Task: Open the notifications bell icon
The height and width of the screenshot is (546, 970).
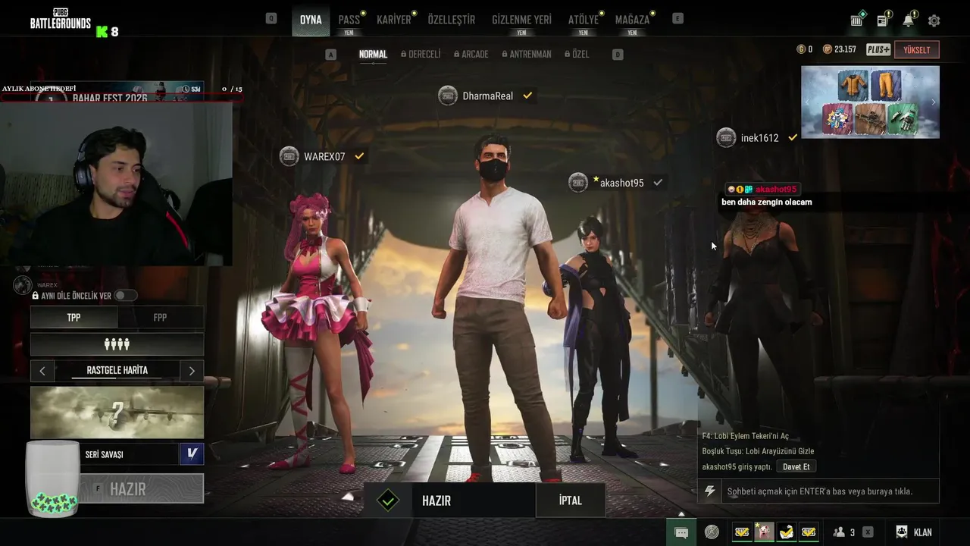Action: point(908,20)
